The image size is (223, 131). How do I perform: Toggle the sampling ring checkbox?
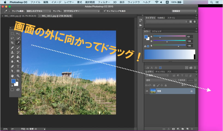[105, 11]
